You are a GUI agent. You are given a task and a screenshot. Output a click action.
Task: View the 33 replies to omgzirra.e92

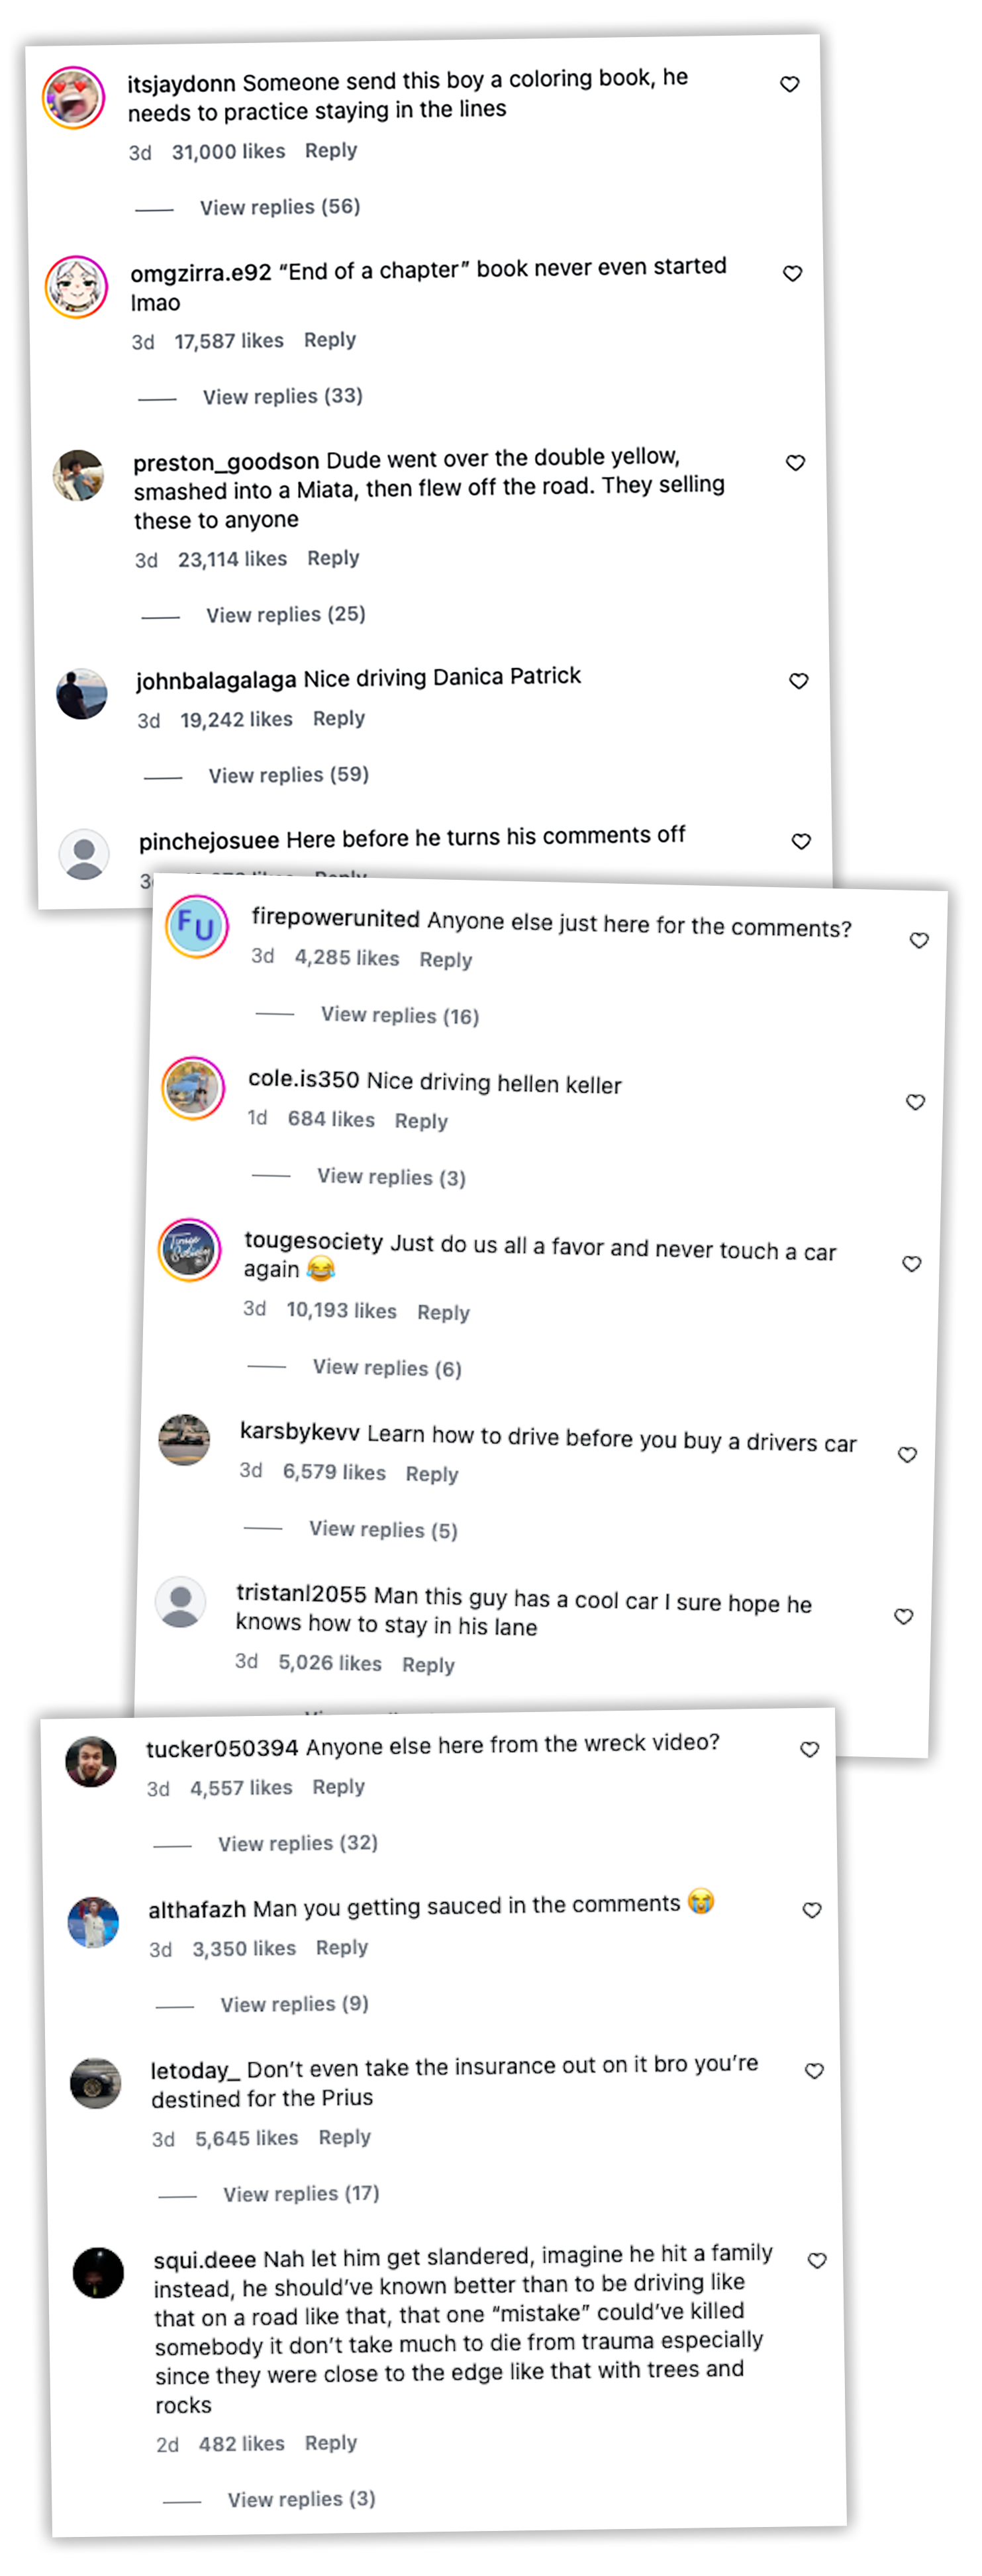pos(283,396)
